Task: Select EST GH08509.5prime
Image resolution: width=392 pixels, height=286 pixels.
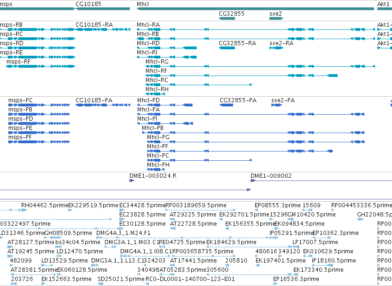Action: tap(68, 233)
